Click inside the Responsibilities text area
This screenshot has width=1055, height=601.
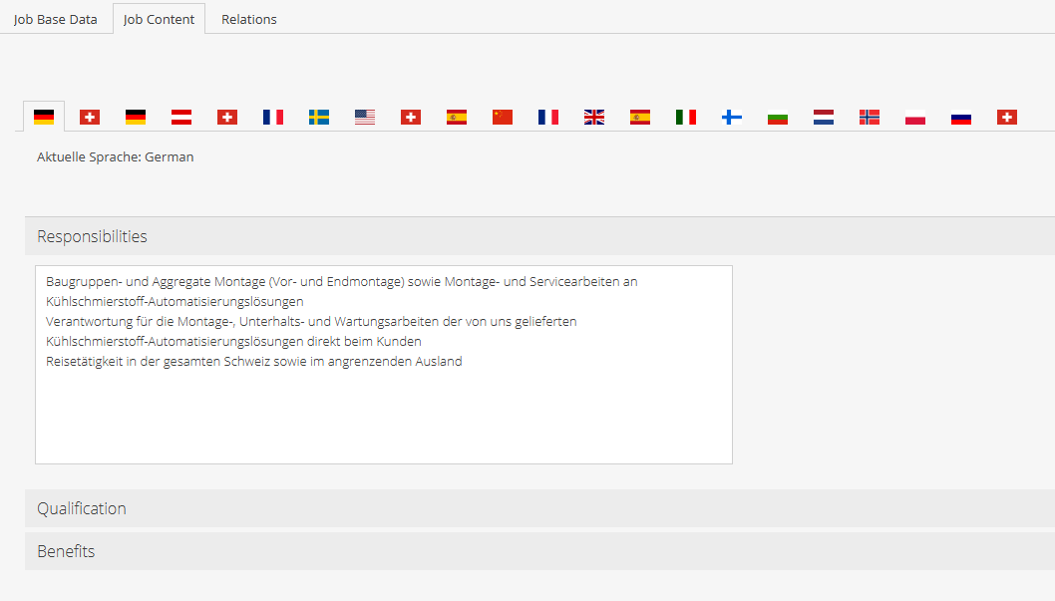(x=384, y=409)
